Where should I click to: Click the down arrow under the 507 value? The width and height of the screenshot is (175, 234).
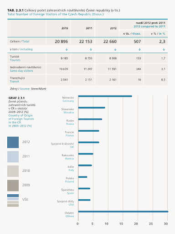click(139, 49)
